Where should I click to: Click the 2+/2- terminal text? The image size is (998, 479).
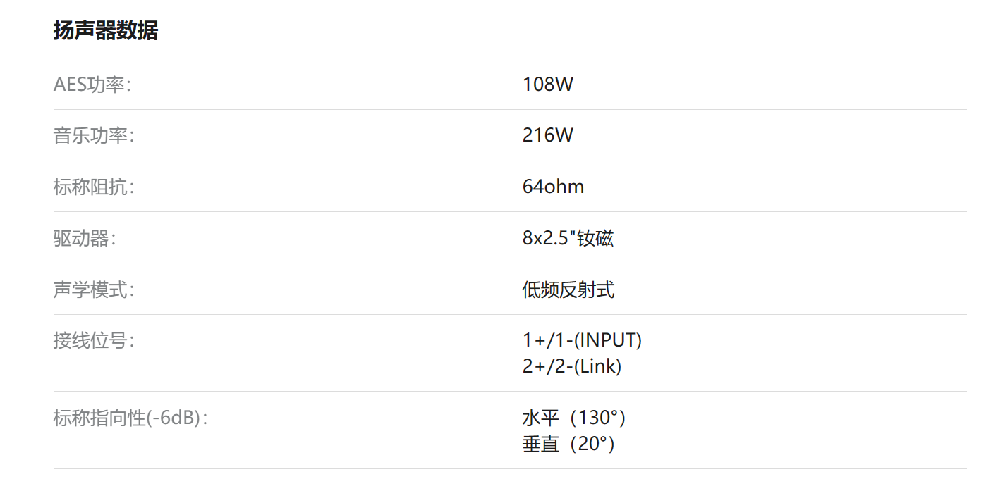(x=547, y=367)
